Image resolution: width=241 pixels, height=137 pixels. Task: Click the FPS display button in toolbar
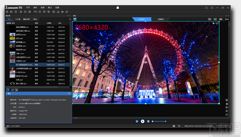click(35, 12)
